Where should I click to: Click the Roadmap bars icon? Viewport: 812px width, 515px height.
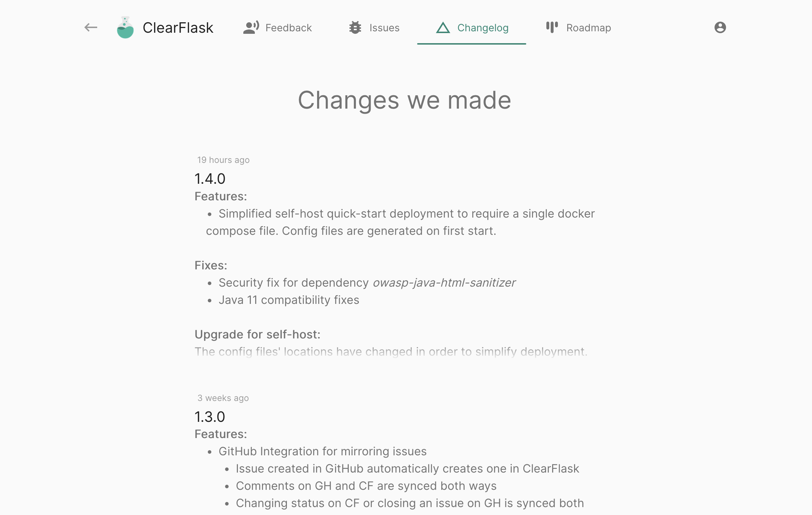coord(551,27)
